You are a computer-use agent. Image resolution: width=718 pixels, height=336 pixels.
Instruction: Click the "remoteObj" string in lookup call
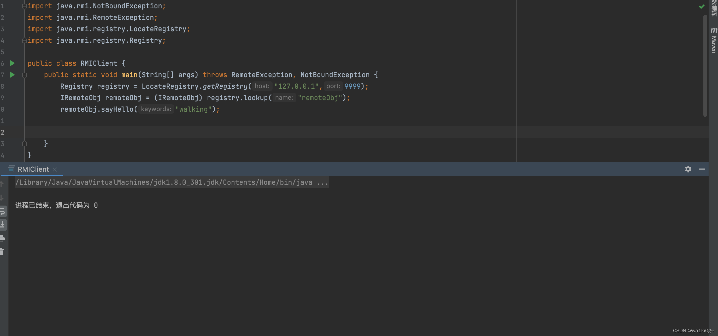pos(320,98)
